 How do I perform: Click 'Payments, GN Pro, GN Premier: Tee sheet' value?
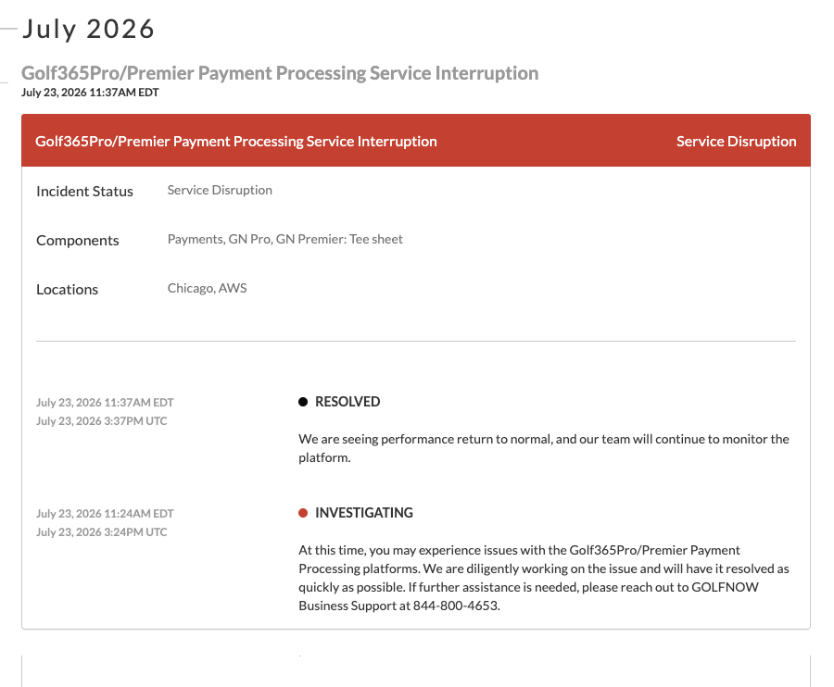coord(285,239)
